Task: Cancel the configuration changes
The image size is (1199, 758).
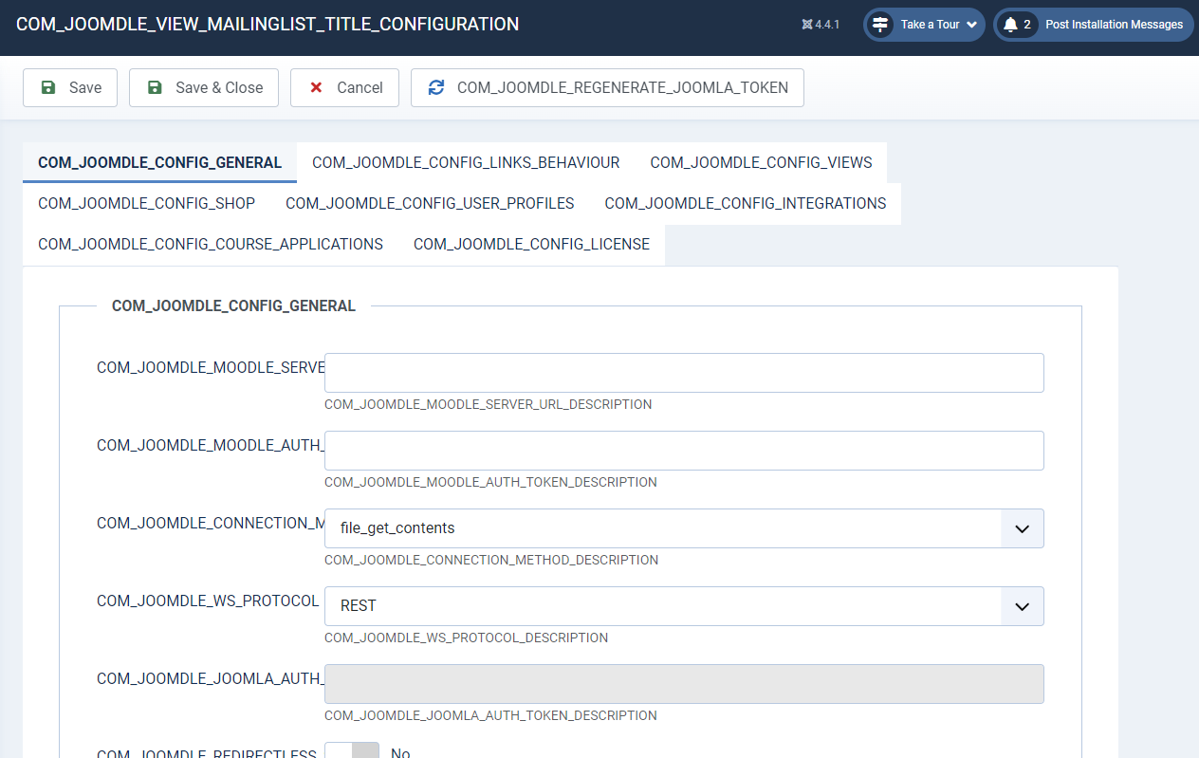Action: click(344, 87)
